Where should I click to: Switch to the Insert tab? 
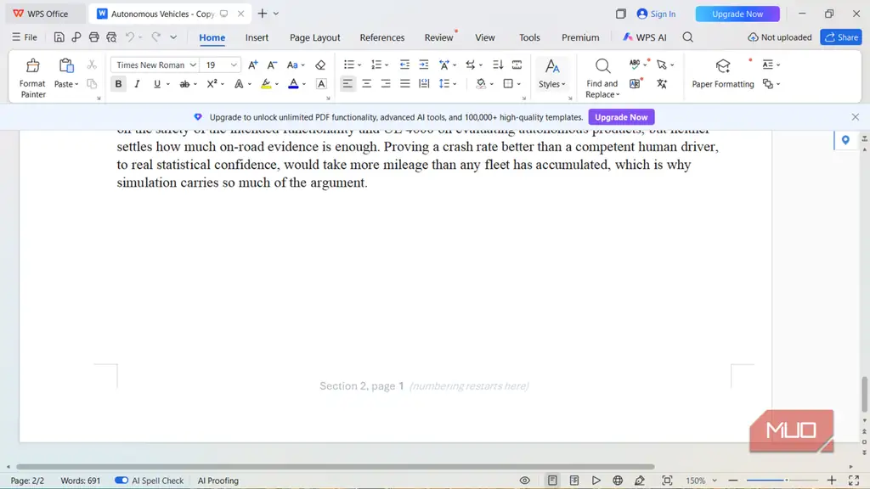(x=257, y=37)
